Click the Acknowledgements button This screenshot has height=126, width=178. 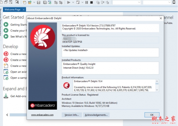point(96,115)
